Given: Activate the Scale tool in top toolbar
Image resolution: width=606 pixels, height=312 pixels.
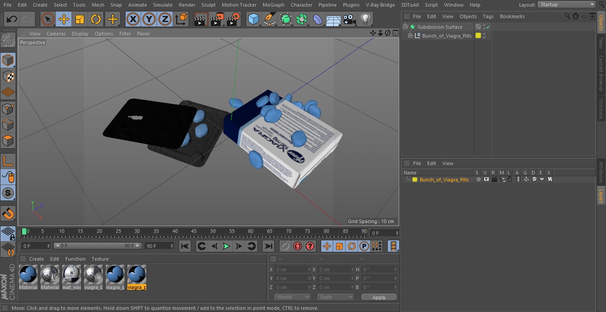Looking at the screenshot, I should pos(80,19).
